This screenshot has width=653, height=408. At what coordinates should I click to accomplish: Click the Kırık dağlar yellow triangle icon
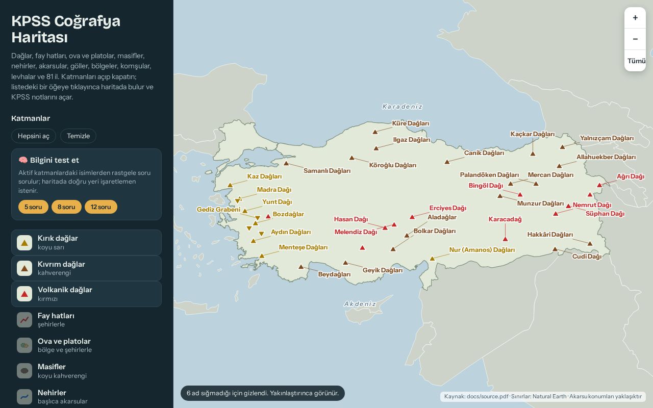(24, 243)
